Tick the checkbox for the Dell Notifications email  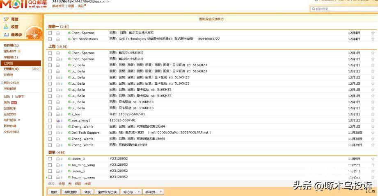point(50,39)
